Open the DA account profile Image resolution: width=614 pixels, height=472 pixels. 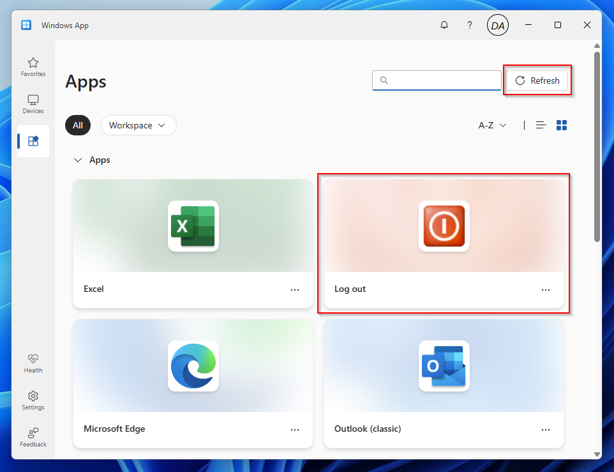click(498, 26)
